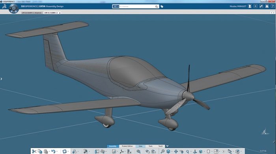Expand the action bar using the chevron by the Touch tab
Image resolution: width=276 pixels, height=154 pixels.
[x=168, y=146]
